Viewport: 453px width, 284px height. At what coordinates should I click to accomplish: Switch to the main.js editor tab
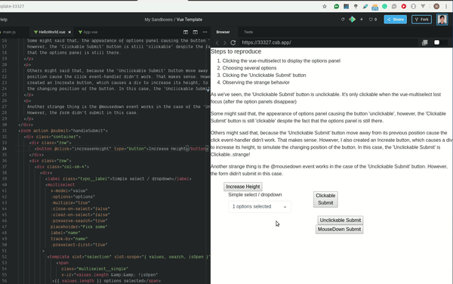[9, 32]
